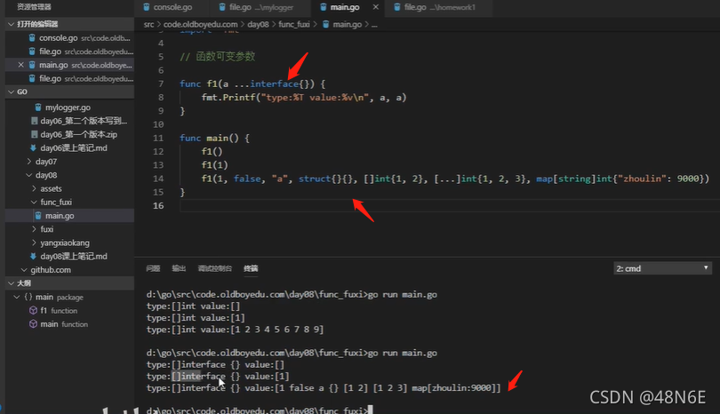720x414 pixels.
Task: Expand the fuxi folder
Action: [46, 229]
